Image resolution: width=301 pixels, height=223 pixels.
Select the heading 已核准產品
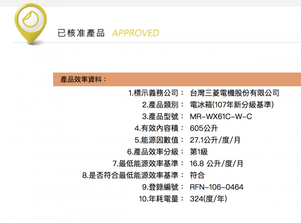(81, 33)
